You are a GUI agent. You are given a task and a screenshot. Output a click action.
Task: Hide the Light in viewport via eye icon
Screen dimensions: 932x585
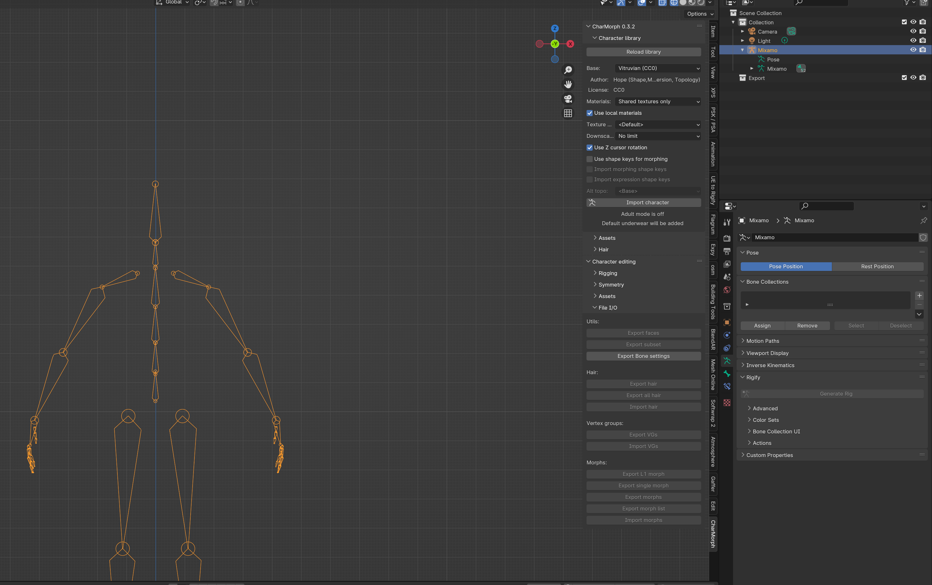pyautogui.click(x=913, y=41)
